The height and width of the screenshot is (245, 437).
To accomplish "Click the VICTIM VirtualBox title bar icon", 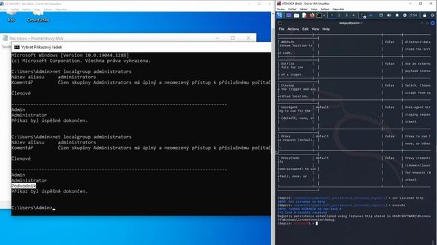I will 2,3.
